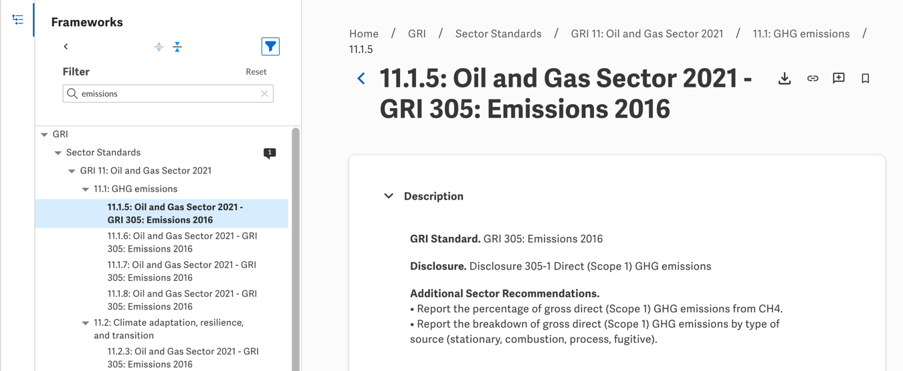Copy link to this page
903x371 pixels.
(813, 79)
